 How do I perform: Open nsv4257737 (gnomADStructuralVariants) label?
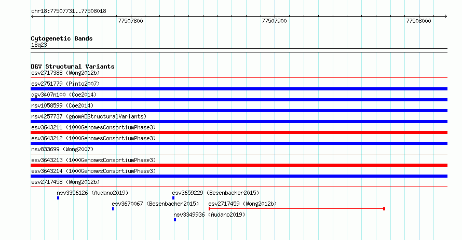click(89, 116)
